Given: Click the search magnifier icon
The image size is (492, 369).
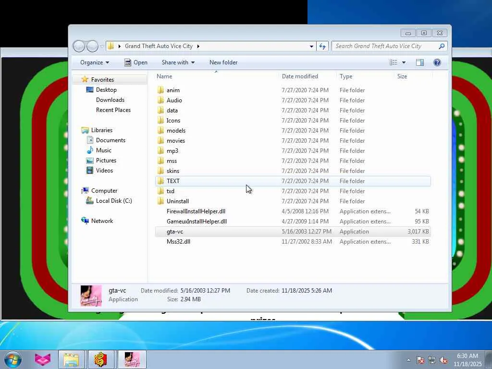Looking at the screenshot, I should pyautogui.click(x=442, y=46).
